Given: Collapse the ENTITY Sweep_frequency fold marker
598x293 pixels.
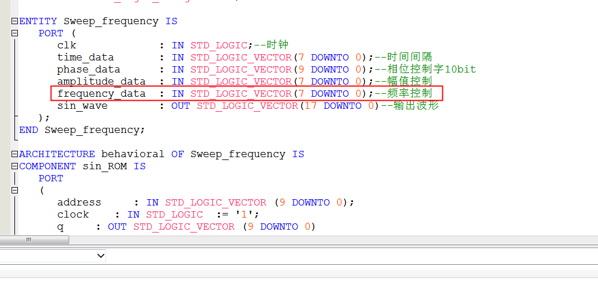Looking at the screenshot, I should [14, 21].
